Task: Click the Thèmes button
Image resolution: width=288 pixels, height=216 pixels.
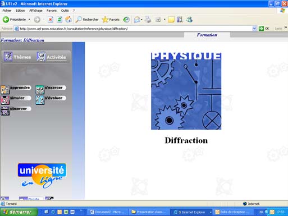Action: point(17,57)
